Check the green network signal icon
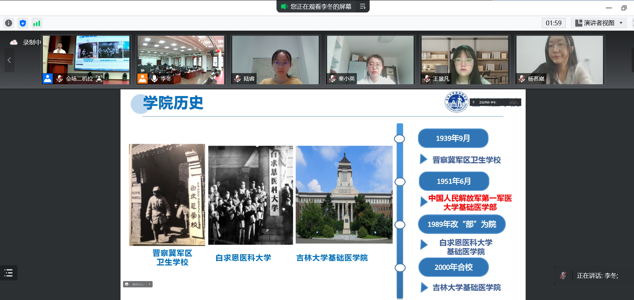 [x=36, y=23]
